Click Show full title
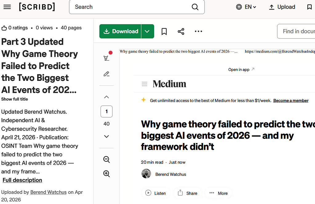The width and height of the screenshot is (315, 204). (x=14, y=99)
